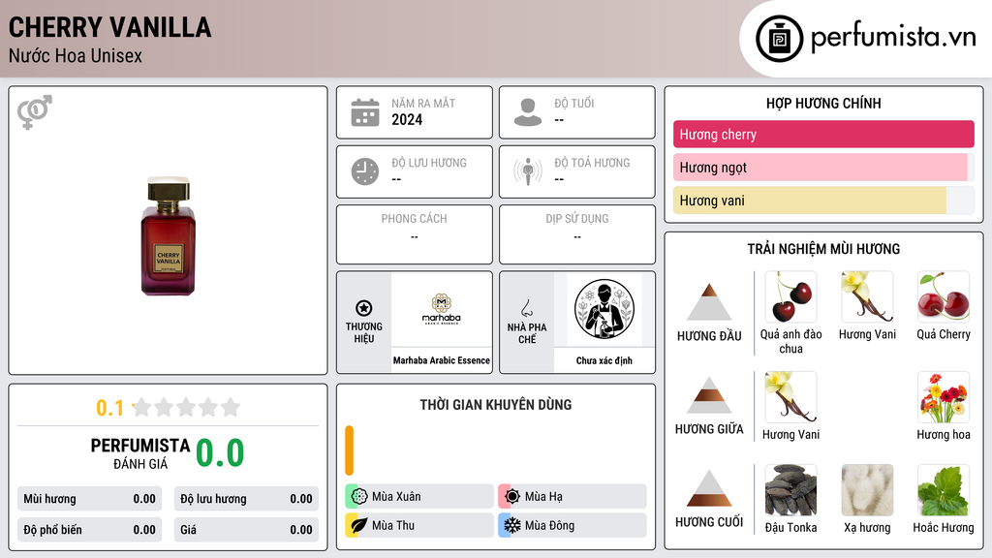Click the nose icon above Nhà pha chế
The height and width of the screenshot is (558, 992).
click(x=526, y=308)
